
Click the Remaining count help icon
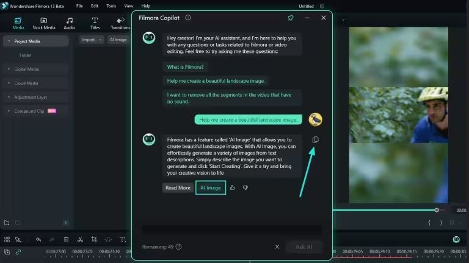[x=178, y=247]
